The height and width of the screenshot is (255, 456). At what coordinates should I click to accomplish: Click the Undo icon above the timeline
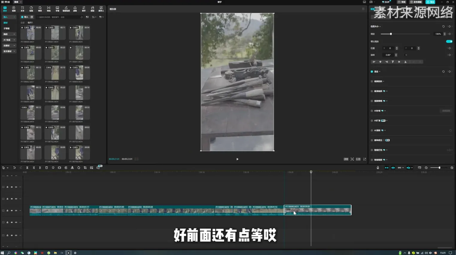[x=14, y=168]
